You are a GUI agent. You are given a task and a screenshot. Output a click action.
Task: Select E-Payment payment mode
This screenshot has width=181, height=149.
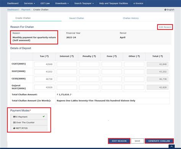point(29,117)
